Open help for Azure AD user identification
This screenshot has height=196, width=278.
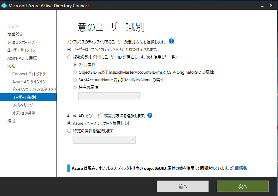click(x=150, y=115)
